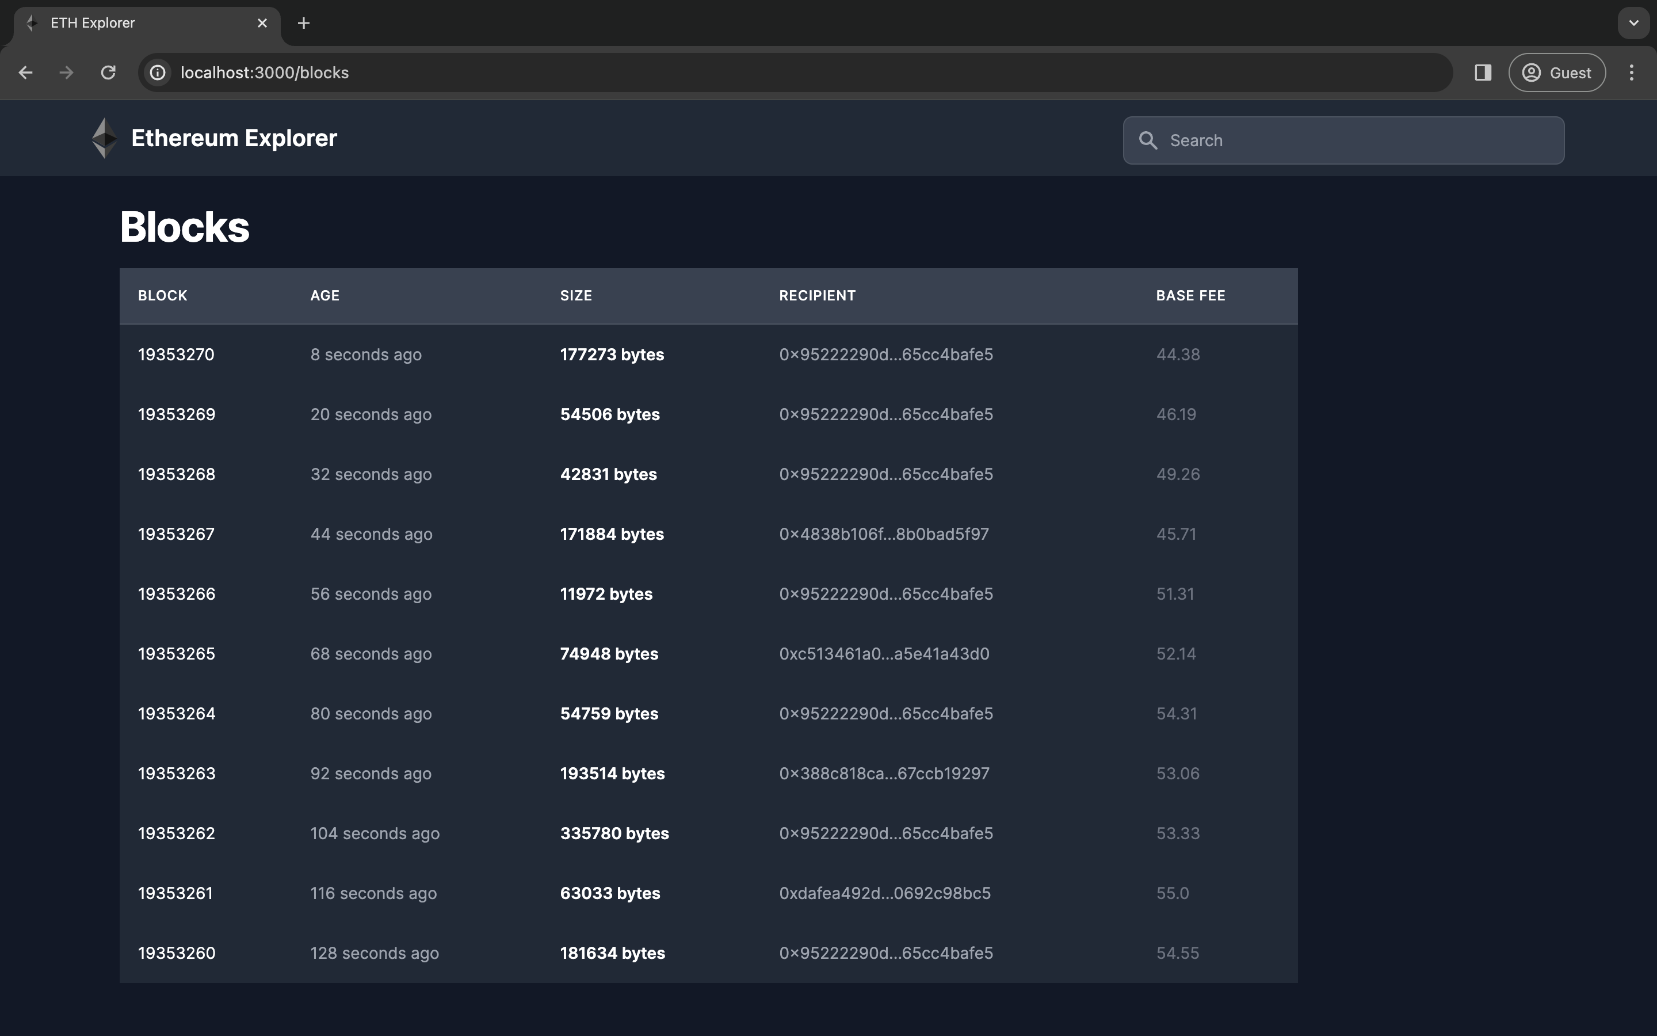Viewport: 1657px width, 1036px height.
Task: Reload the page with refresh icon
Action: 108,73
